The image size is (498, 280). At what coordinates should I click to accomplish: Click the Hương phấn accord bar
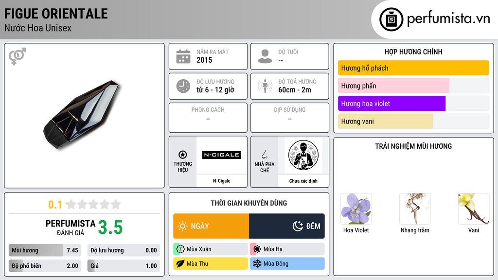tap(413, 86)
